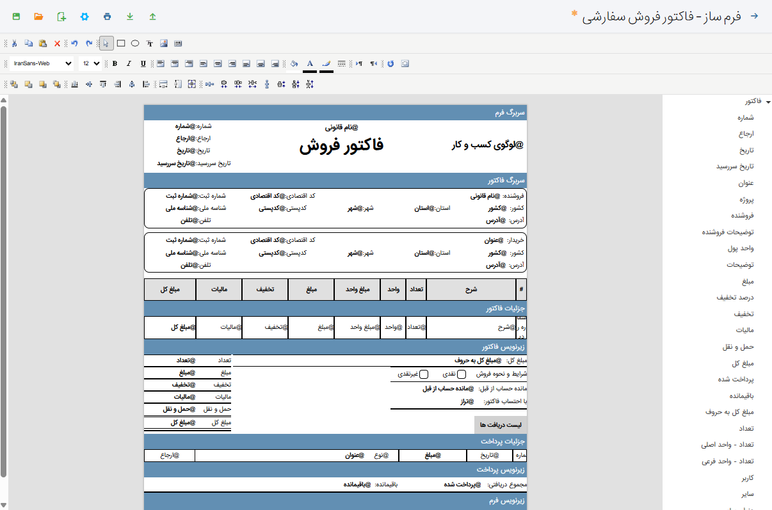Viewport: 772px width, 510px height.
Task: Select the pointer selection tool
Action: [x=106, y=44]
